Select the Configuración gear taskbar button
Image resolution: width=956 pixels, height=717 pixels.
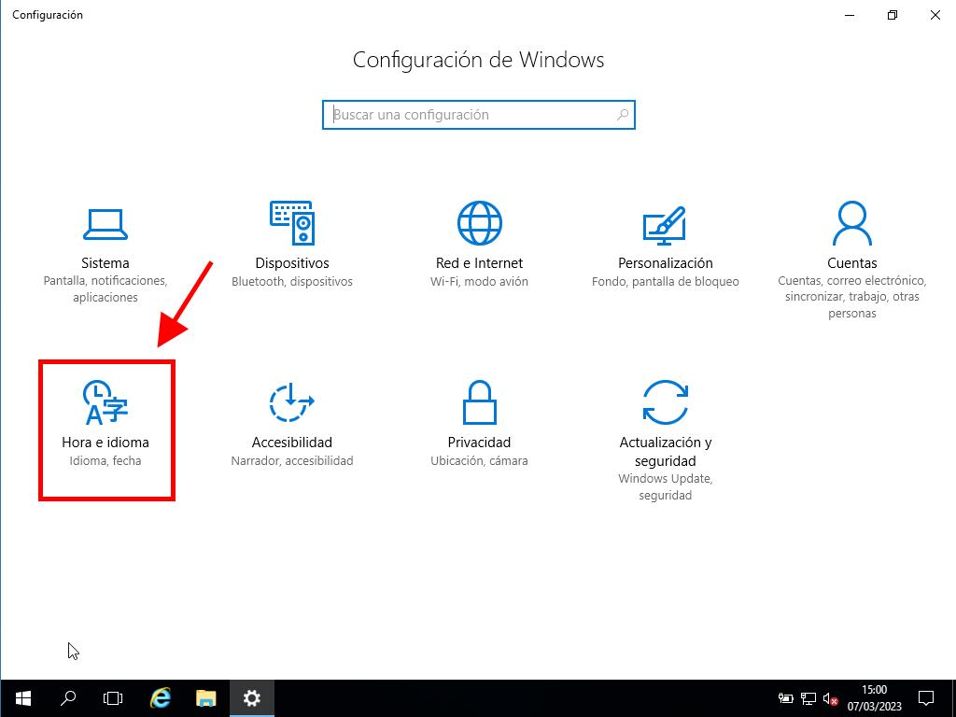(252, 697)
